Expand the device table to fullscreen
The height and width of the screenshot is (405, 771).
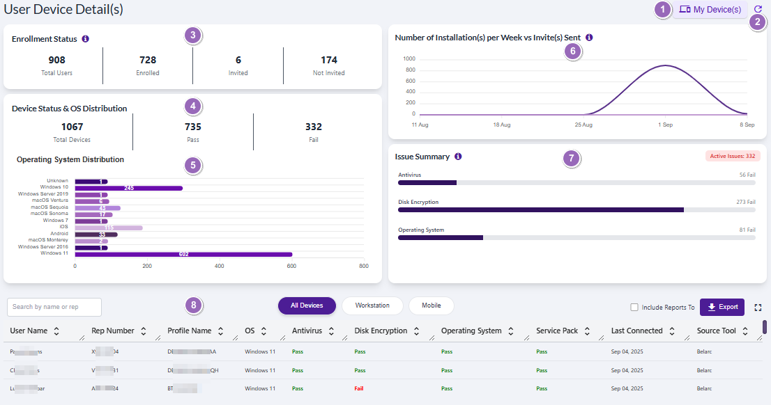tap(758, 307)
